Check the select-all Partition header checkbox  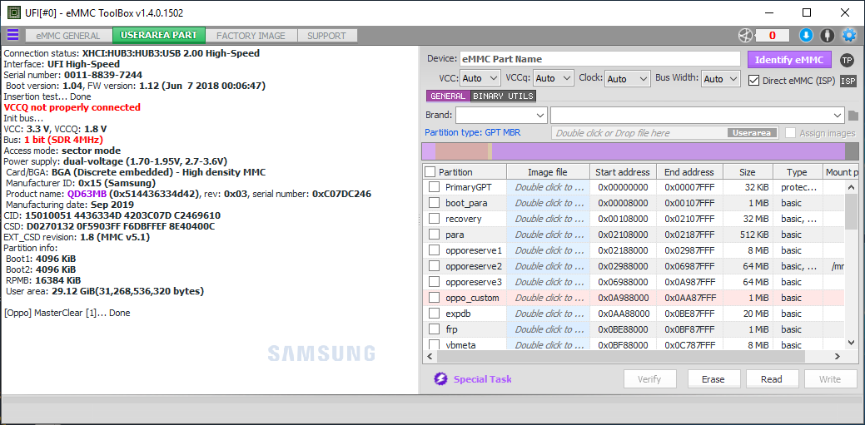[x=430, y=172]
